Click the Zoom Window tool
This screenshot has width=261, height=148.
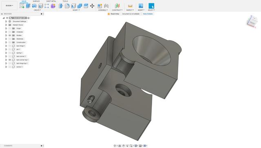pos(127,146)
